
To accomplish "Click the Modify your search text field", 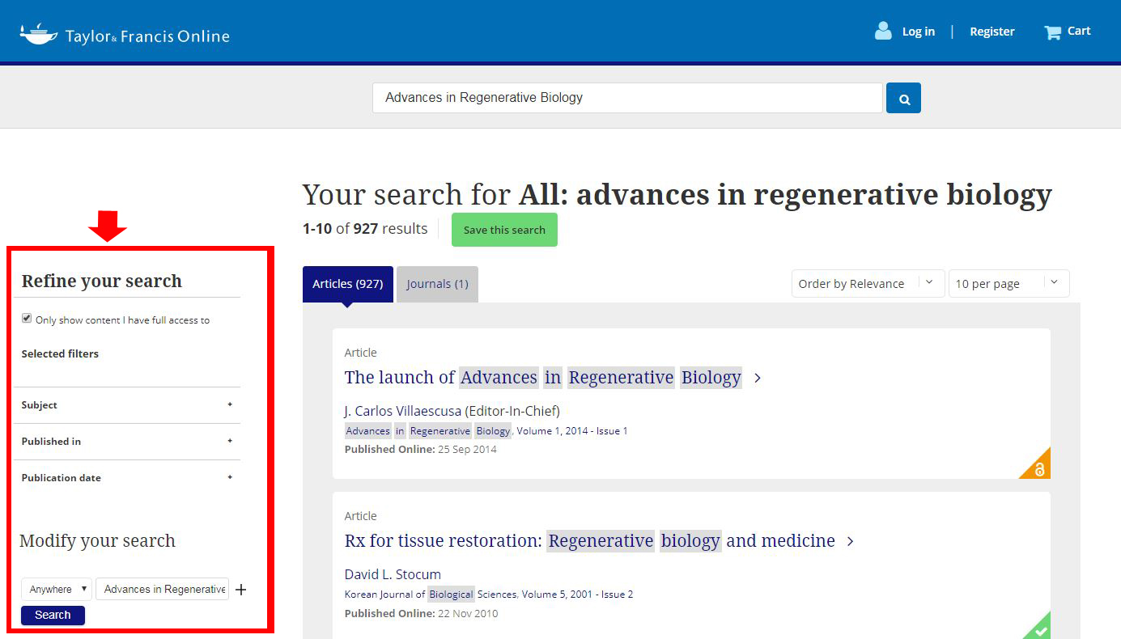I will pos(162,589).
